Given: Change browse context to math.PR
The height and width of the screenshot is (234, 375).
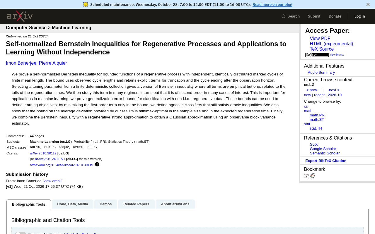Looking at the screenshot, I should pos(317,115).
